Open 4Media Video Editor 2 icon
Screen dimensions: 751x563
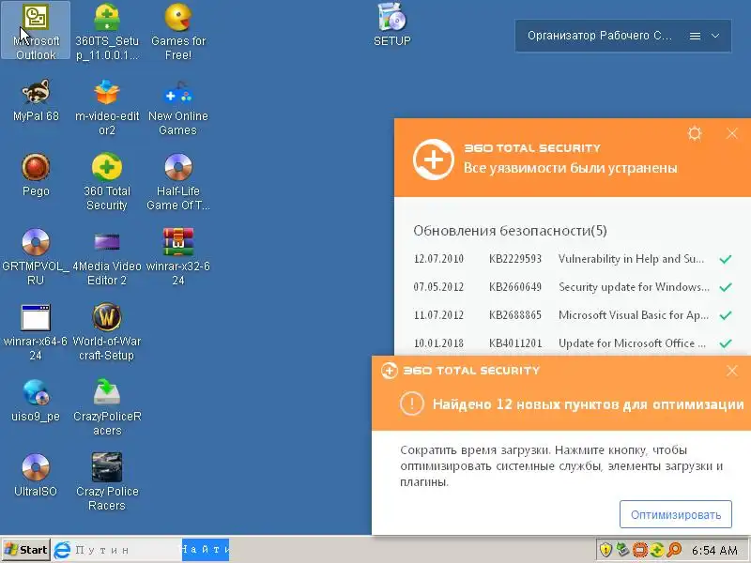pyautogui.click(x=107, y=257)
